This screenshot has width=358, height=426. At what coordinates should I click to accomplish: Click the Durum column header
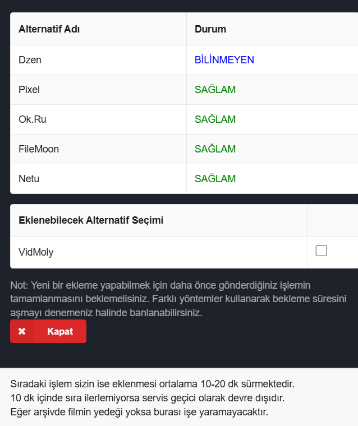(x=210, y=29)
